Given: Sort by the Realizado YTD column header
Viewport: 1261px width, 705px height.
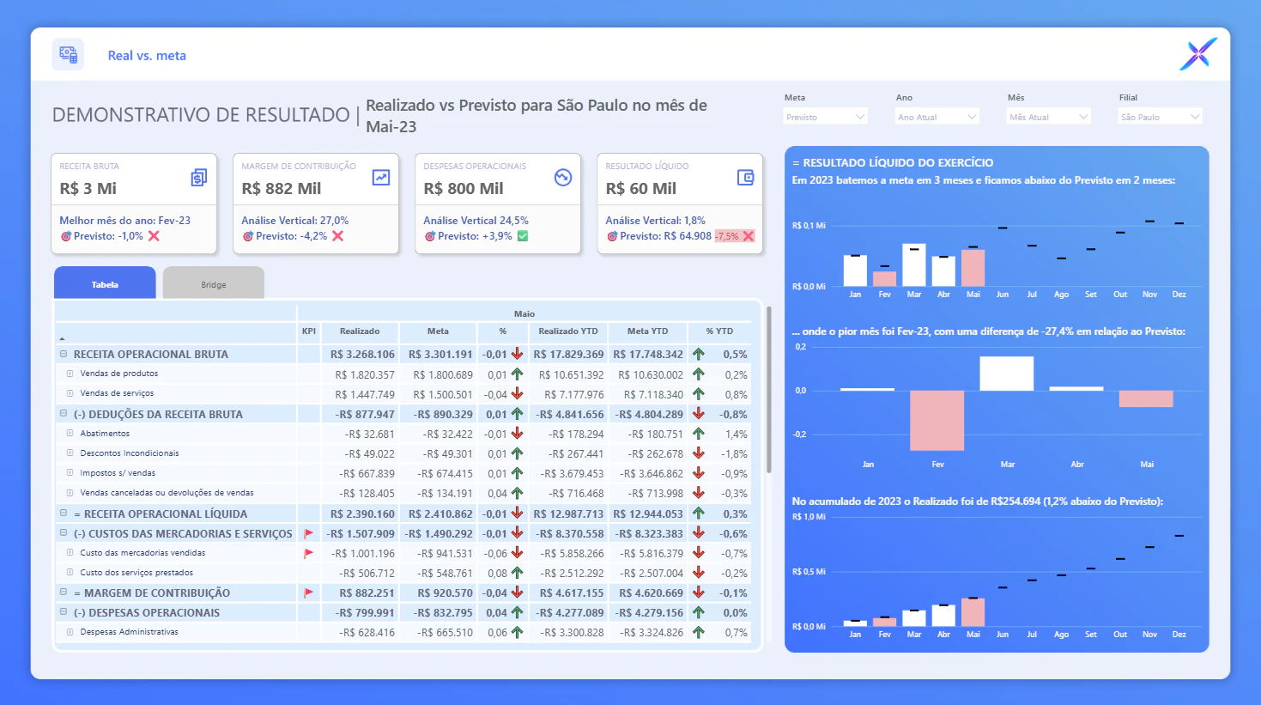Looking at the screenshot, I should 568,331.
